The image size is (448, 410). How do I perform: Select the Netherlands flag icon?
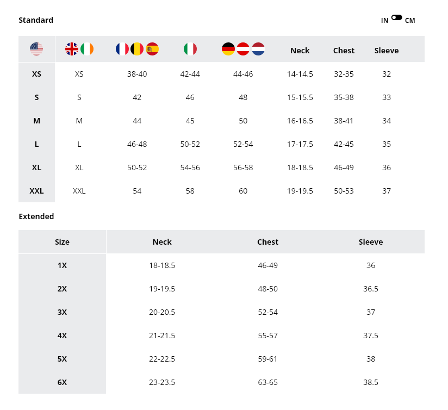[x=258, y=49]
